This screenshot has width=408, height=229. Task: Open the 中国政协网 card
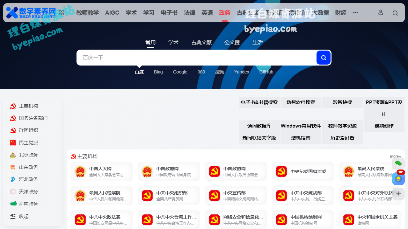click(236, 171)
